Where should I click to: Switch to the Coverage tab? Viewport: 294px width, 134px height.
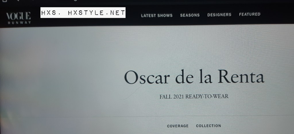tap(178, 126)
